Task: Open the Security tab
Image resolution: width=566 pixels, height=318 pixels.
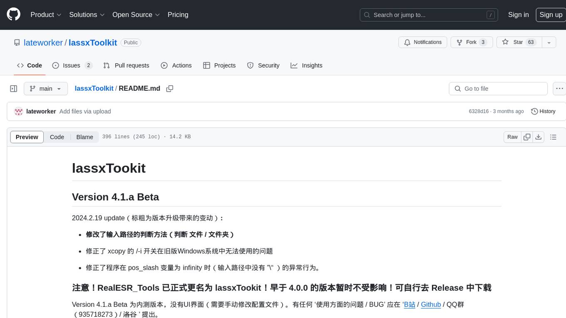Action: click(263, 65)
